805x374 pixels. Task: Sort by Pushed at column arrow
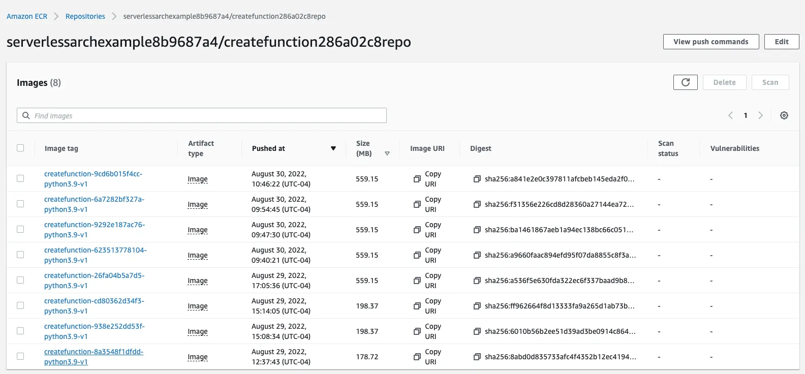[333, 148]
